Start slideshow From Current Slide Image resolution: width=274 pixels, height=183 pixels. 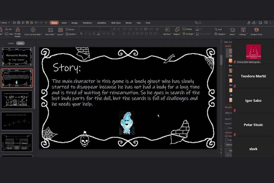33,30
